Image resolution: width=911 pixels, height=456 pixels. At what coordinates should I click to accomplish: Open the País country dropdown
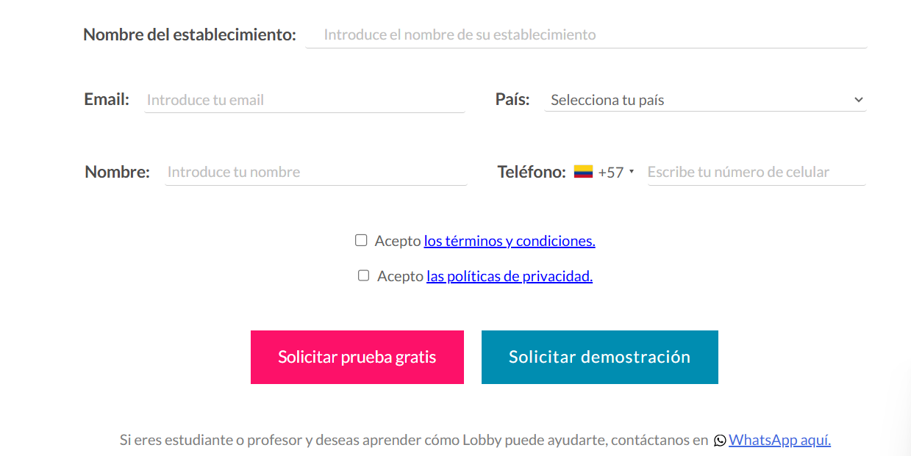[x=705, y=100]
